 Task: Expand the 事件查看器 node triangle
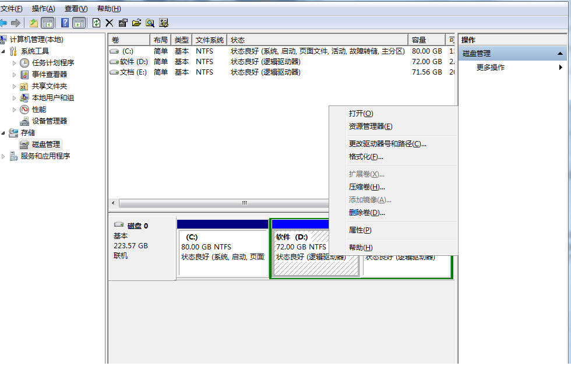click(x=14, y=75)
